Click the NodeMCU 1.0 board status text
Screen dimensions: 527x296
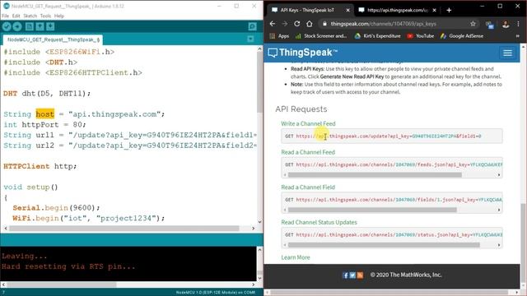pos(216,293)
